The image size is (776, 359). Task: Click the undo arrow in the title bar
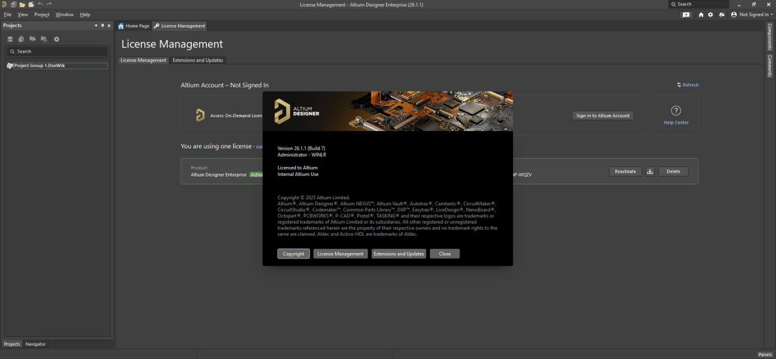(x=40, y=4)
